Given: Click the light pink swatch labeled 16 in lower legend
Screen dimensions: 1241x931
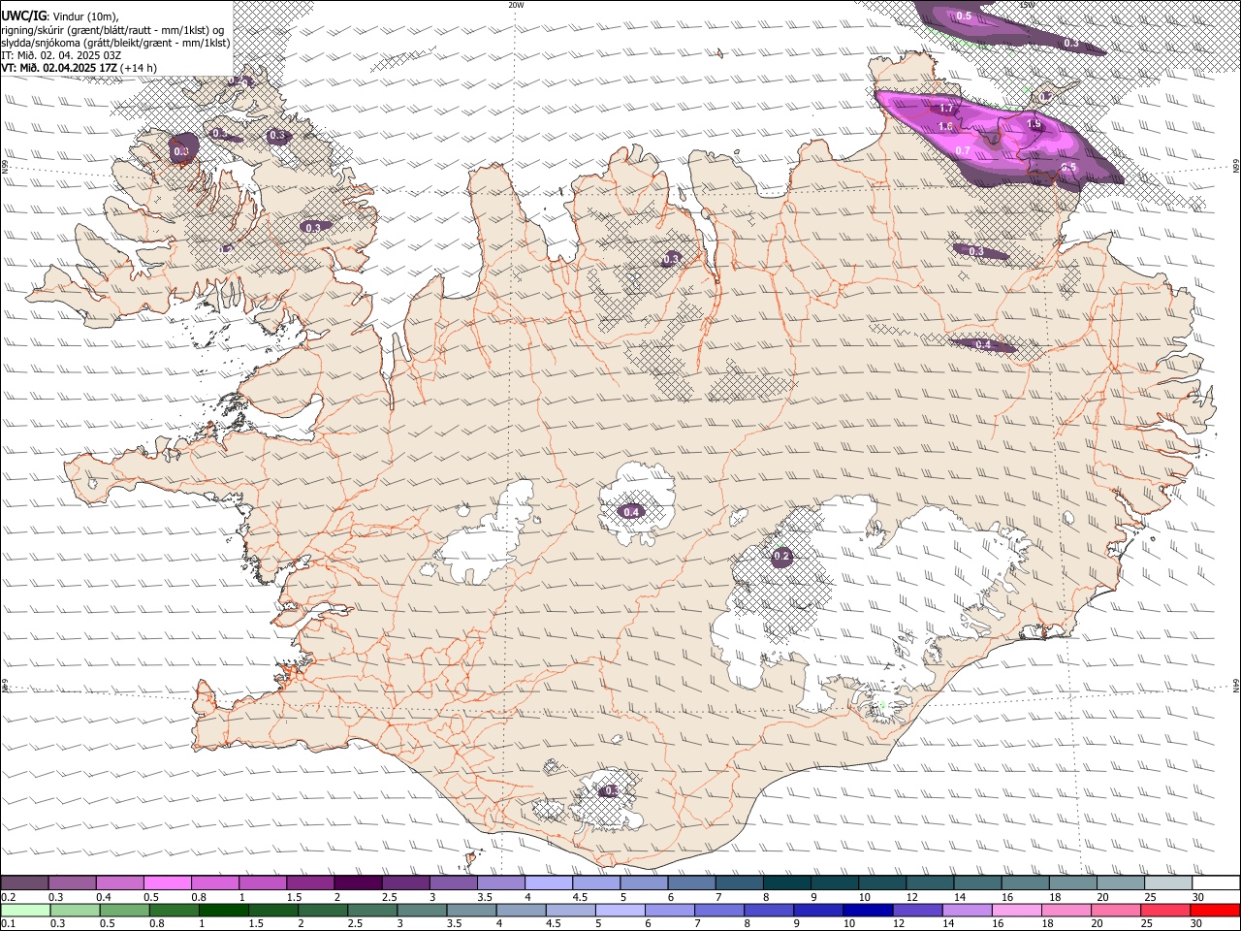Looking at the screenshot, I should (1016, 910).
